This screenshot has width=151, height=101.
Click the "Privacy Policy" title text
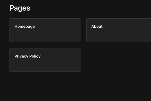point(27,56)
